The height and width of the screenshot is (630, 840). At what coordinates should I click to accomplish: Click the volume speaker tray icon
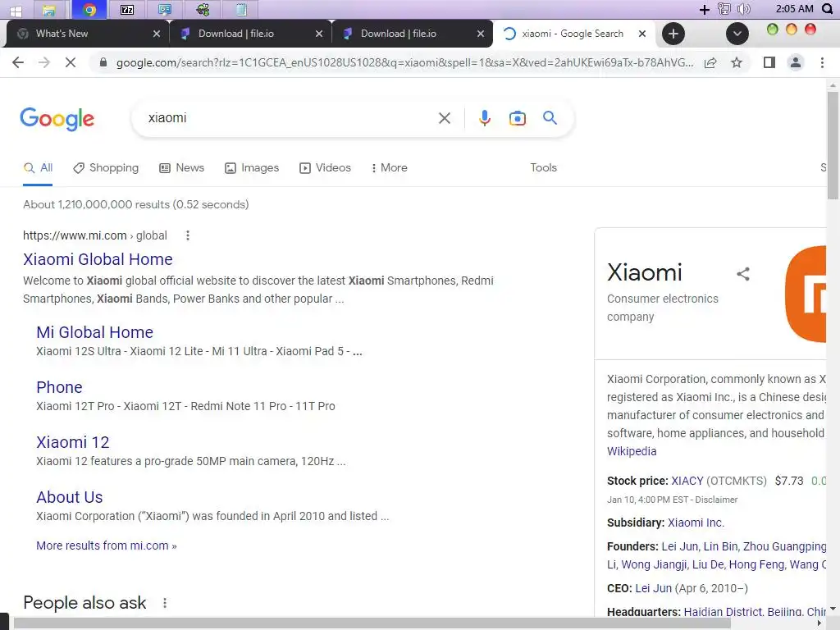(743, 8)
